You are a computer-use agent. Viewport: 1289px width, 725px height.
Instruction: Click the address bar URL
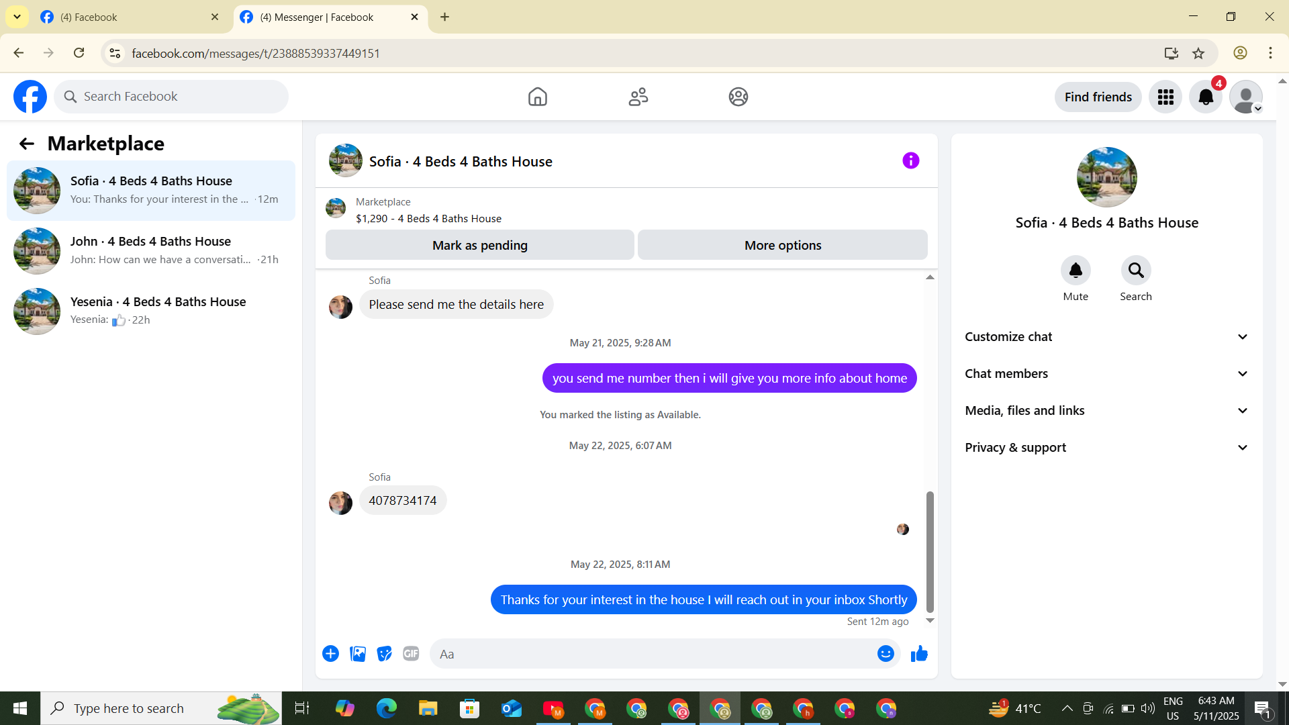(x=256, y=53)
